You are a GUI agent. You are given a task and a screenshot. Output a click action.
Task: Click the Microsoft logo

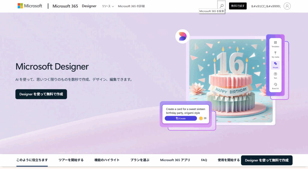point(30,6)
